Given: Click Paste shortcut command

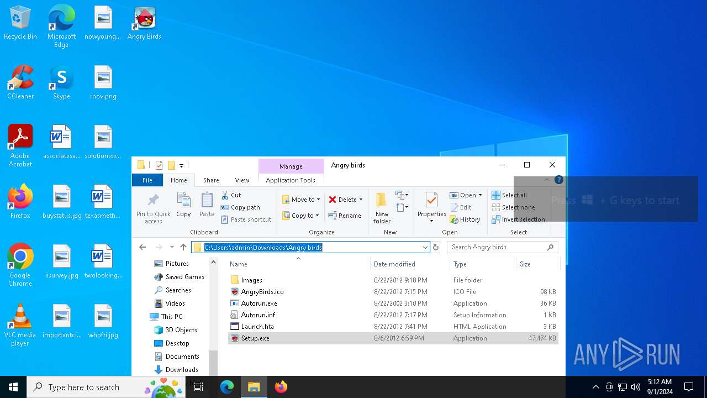Looking at the screenshot, I should click(x=246, y=219).
